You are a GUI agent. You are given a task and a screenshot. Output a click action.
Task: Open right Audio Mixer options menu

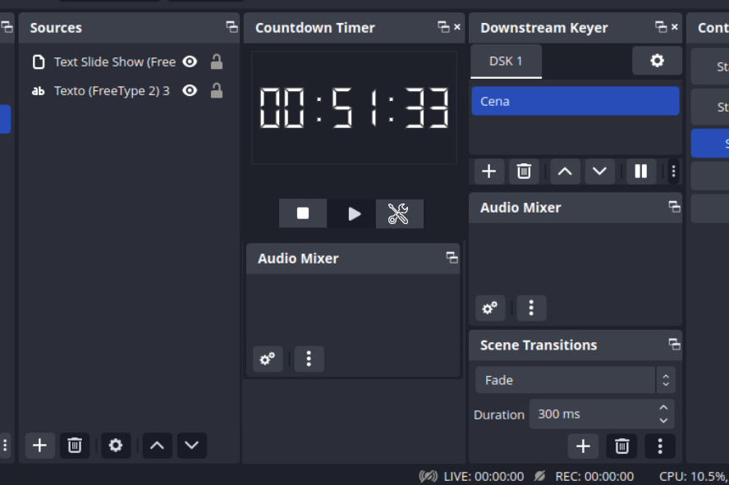(x=531, y=308)
